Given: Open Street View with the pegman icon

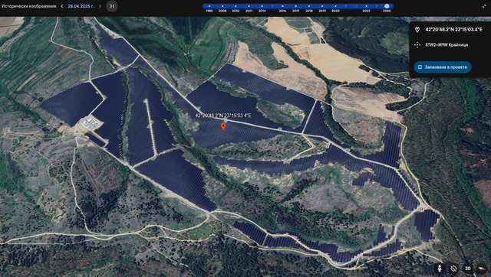Looking at the screenshot, I should (440, 269).
